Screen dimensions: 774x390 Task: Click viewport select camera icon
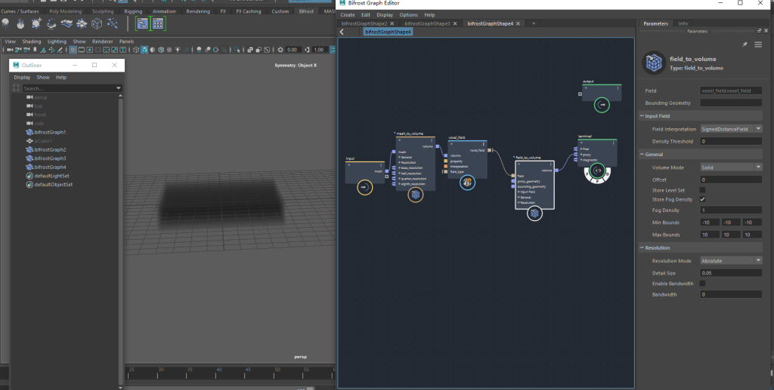10,50
